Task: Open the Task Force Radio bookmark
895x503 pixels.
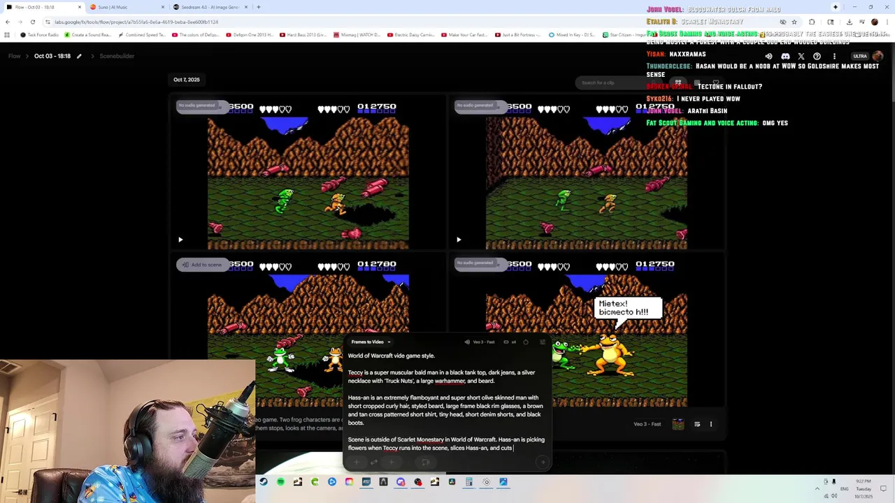Action: pyautogui.click(x=39, y=35)
